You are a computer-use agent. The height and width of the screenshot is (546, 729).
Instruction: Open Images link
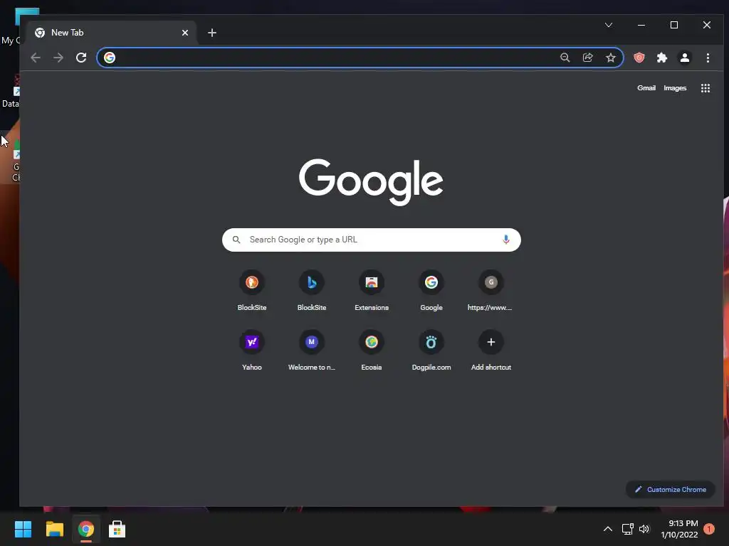tap(675, 88)
